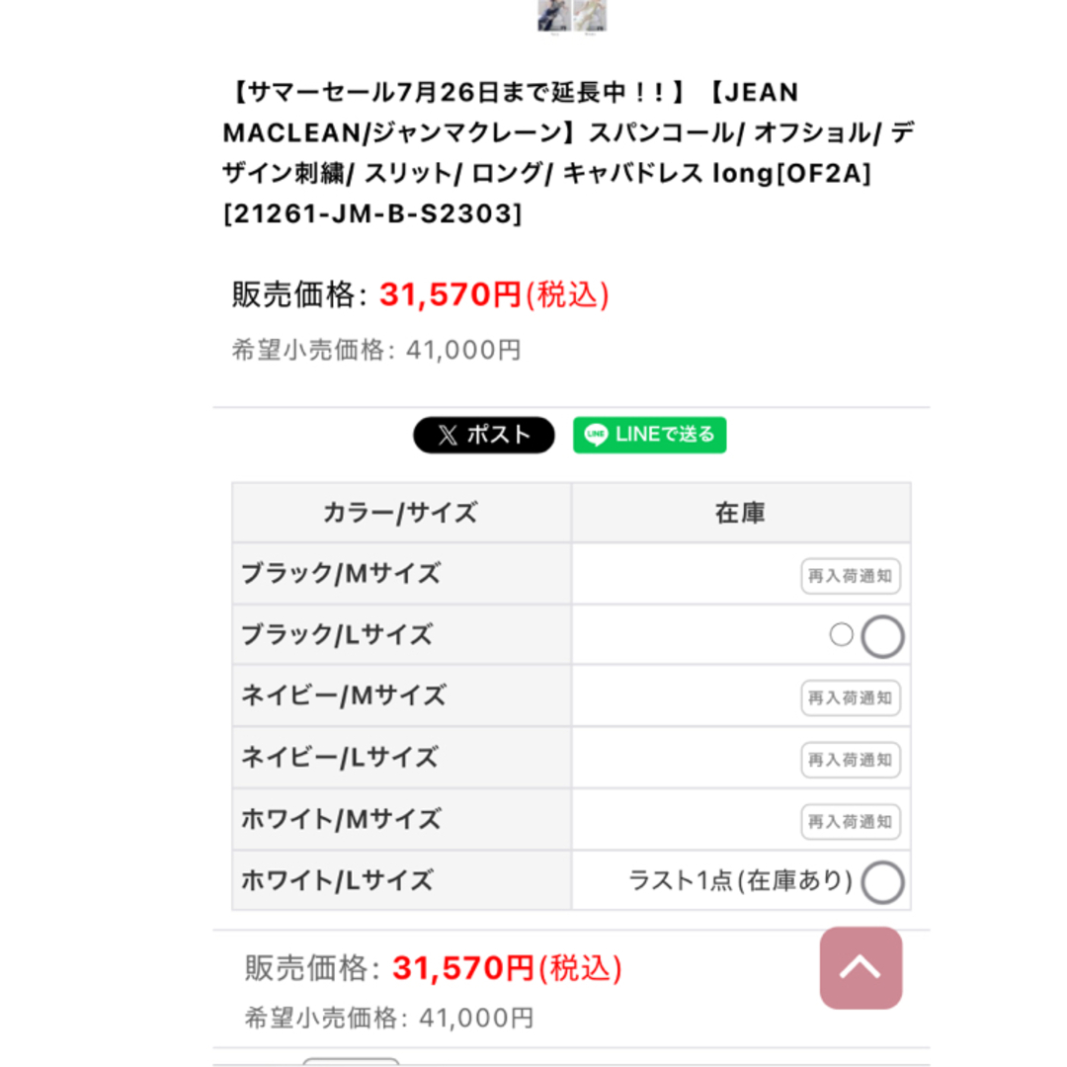
Task: Click the カラー/サイズ column header
Action: [401, 513]
